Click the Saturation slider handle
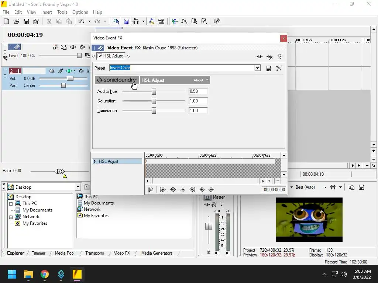 click(x=154, y=101)
